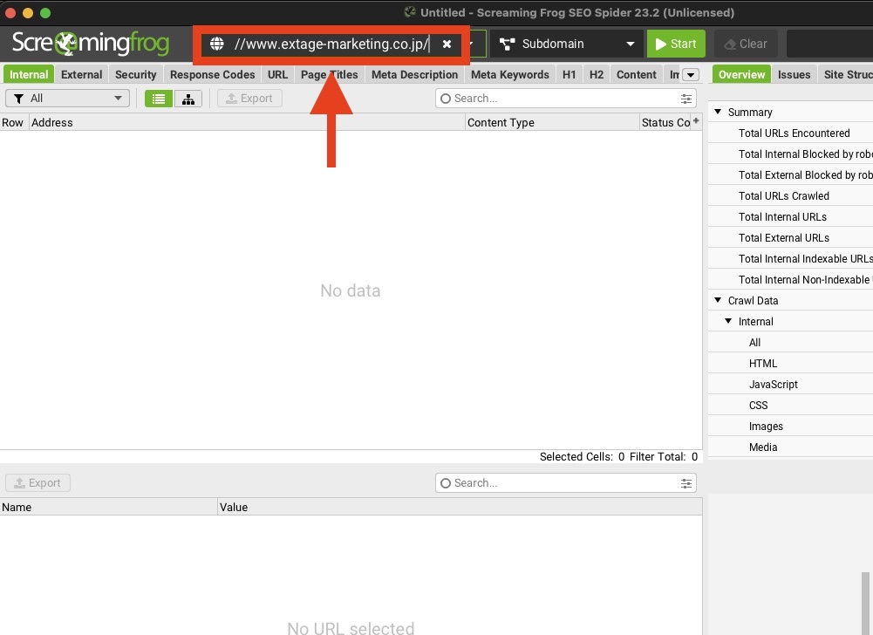Click the upper Export button
The image size is (873, 635).
(249, 99)
